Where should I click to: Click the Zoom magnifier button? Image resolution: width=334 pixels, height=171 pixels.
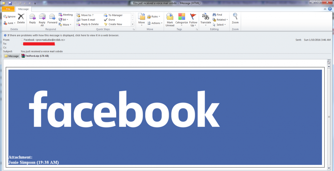click(235, 18)
